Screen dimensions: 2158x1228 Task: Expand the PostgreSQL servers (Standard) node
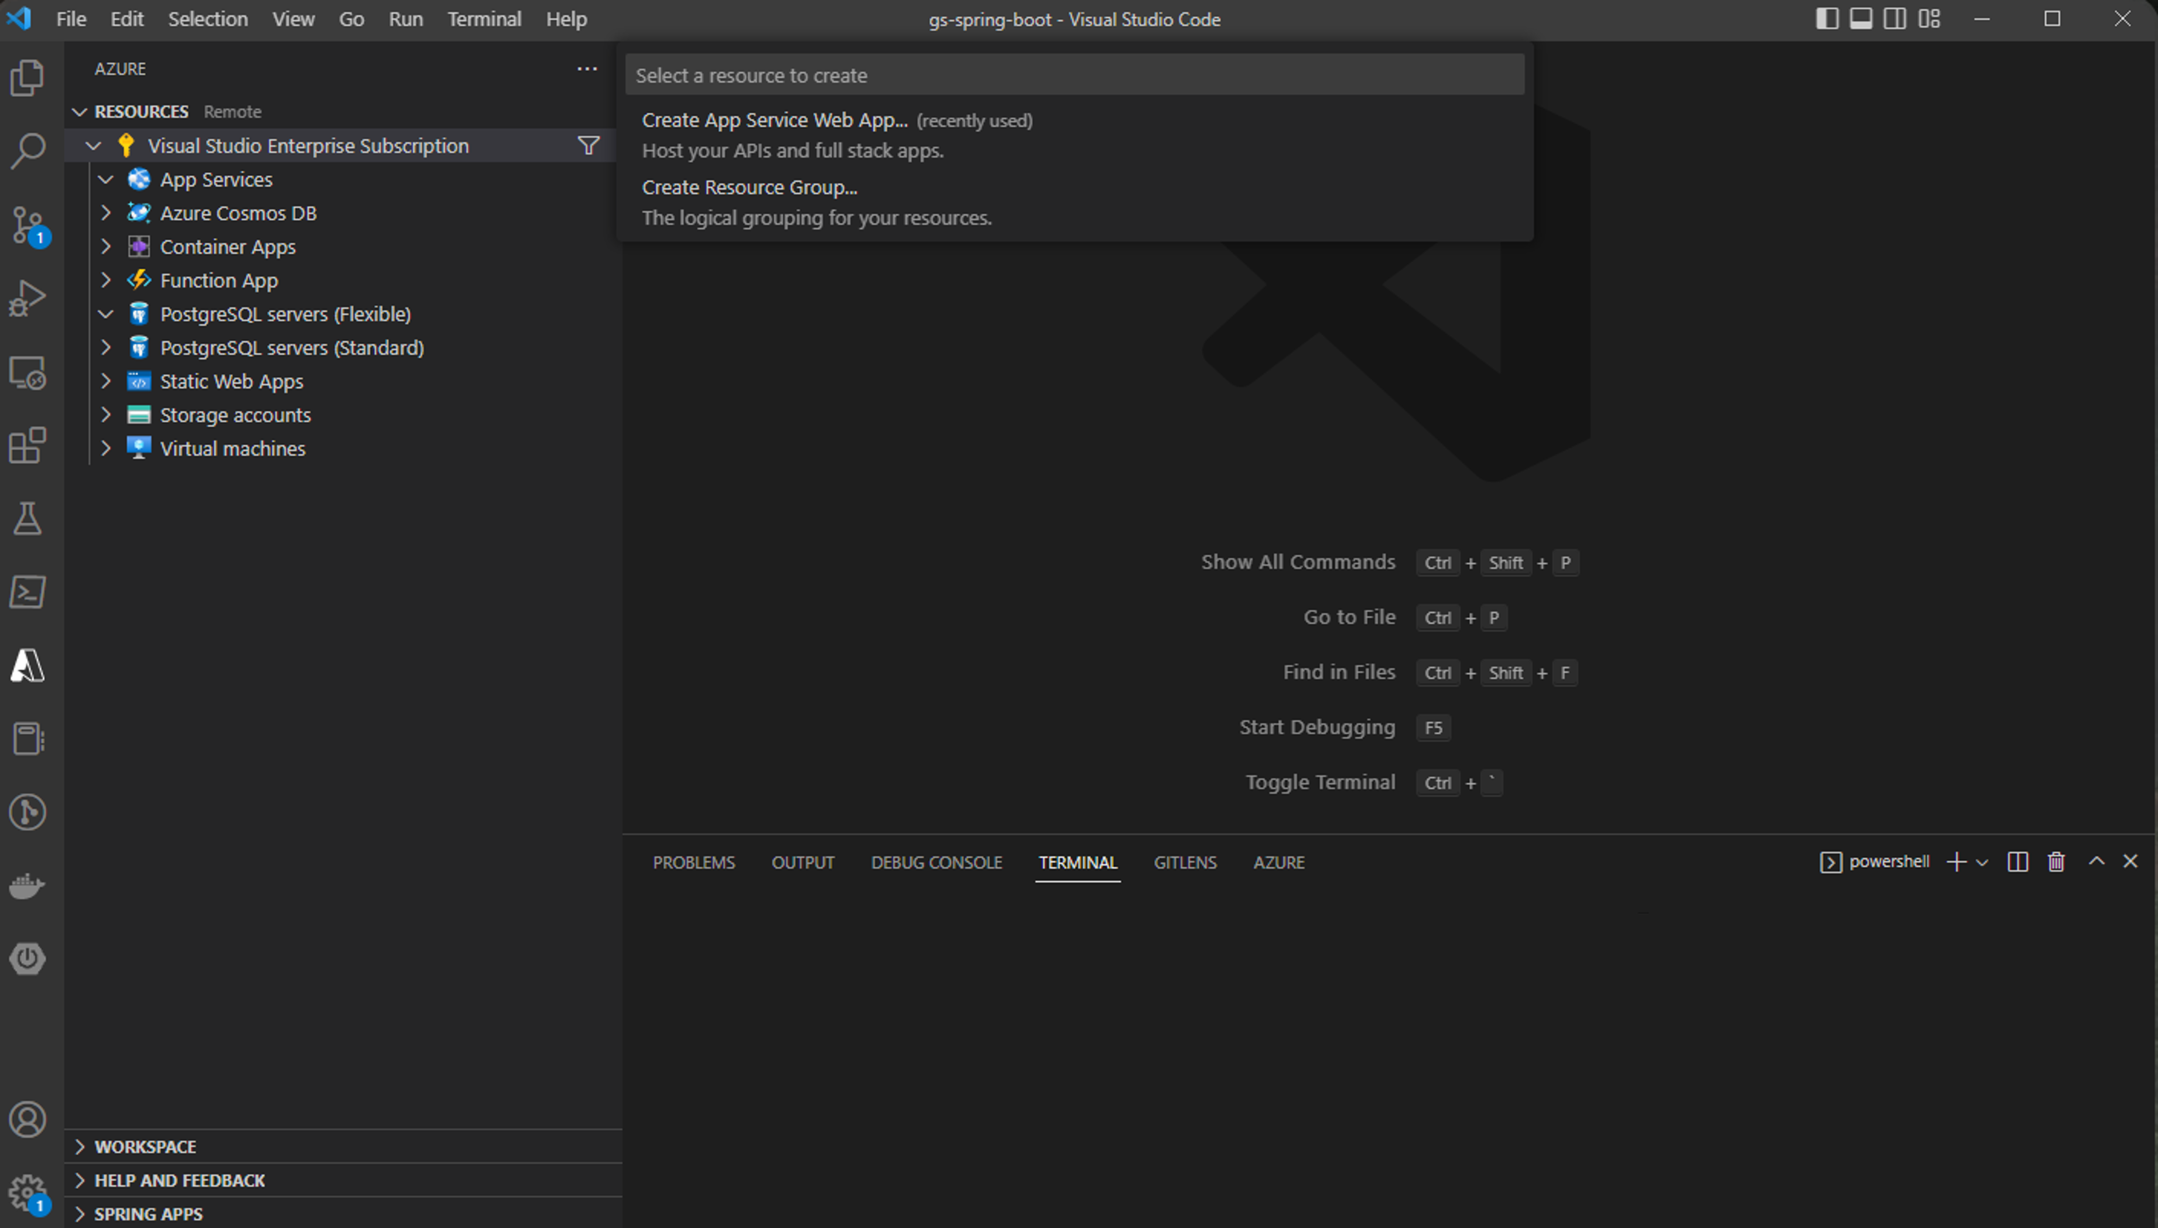tap(106, 347)
